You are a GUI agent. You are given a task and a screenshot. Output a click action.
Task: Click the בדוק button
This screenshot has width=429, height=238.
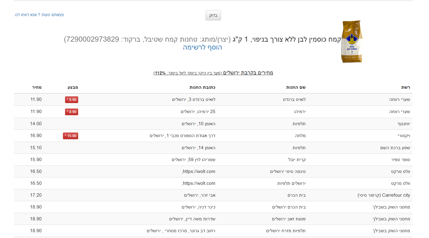tap(213, 15)
